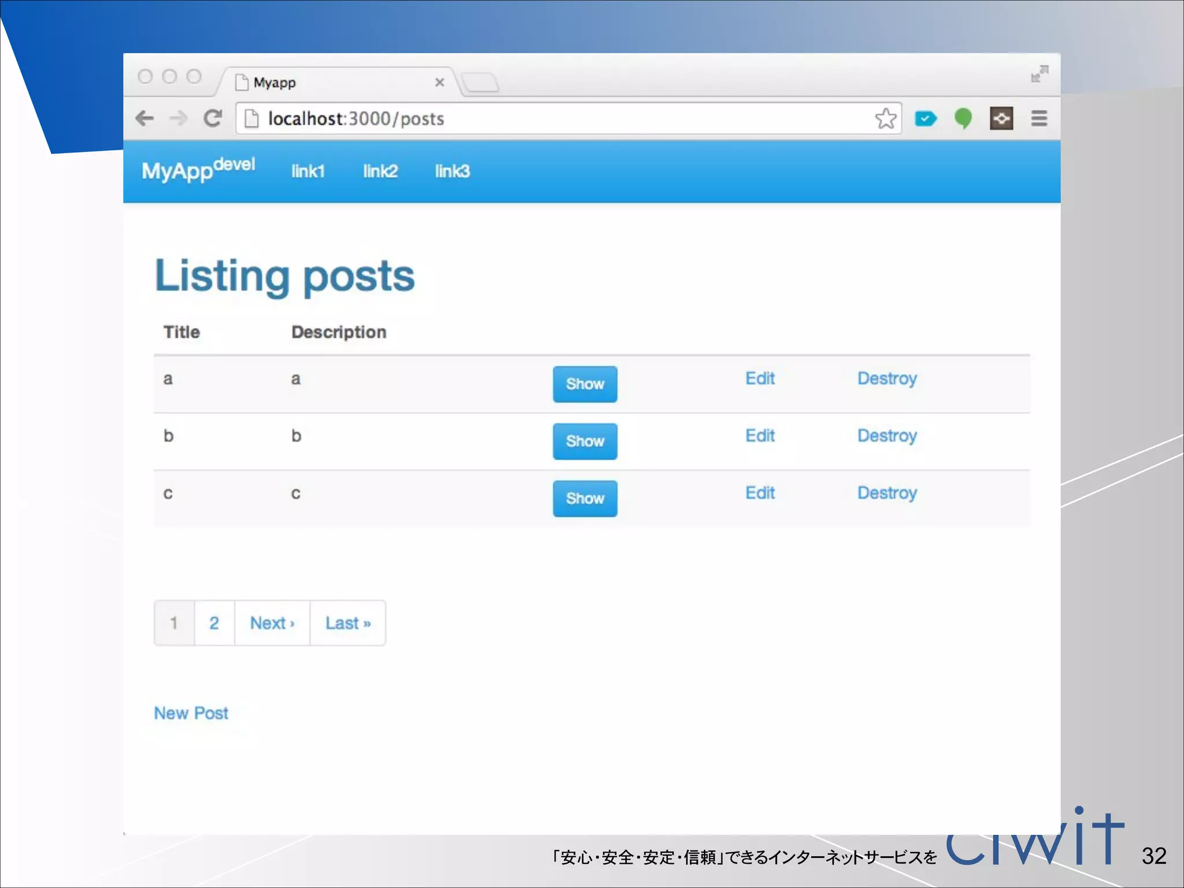Open link3 in the navbar

coord(452,171)
